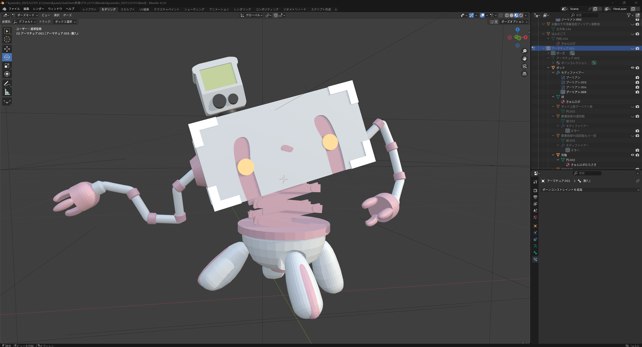Activate the Annotate pencil tool
This screenshot has height=347, width=642.
click(7, 84)
